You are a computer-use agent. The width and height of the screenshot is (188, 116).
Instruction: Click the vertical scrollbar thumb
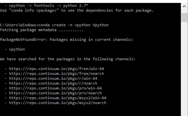(184, 17)
